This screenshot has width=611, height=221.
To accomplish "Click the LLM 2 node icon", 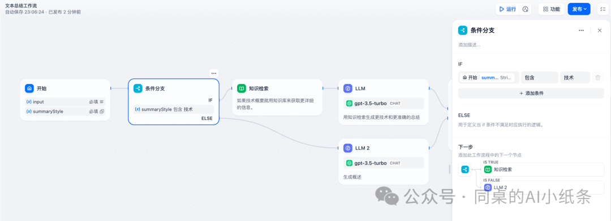I will [x=348, y=148].
